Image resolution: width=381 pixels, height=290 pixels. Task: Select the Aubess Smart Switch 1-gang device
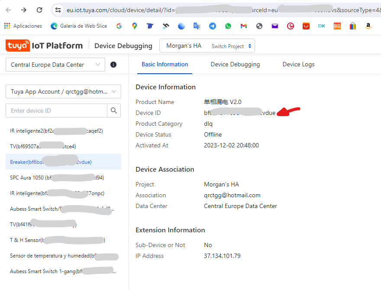63,271
